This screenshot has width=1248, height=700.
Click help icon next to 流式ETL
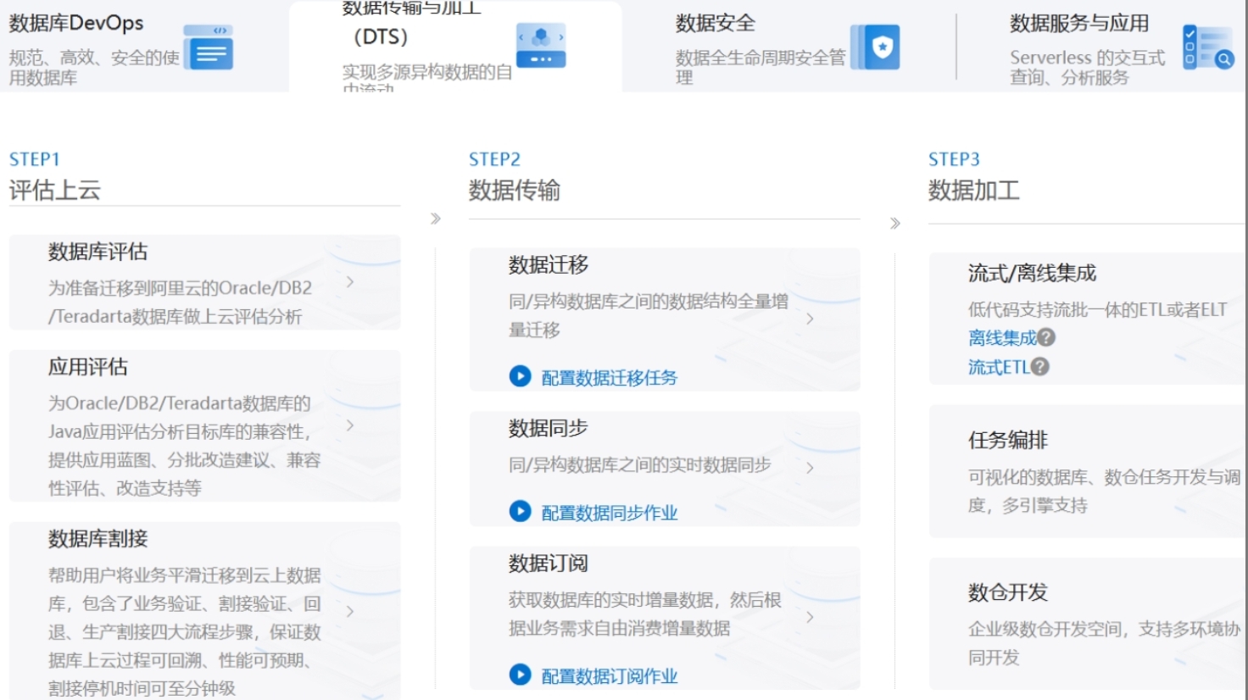1040,366
